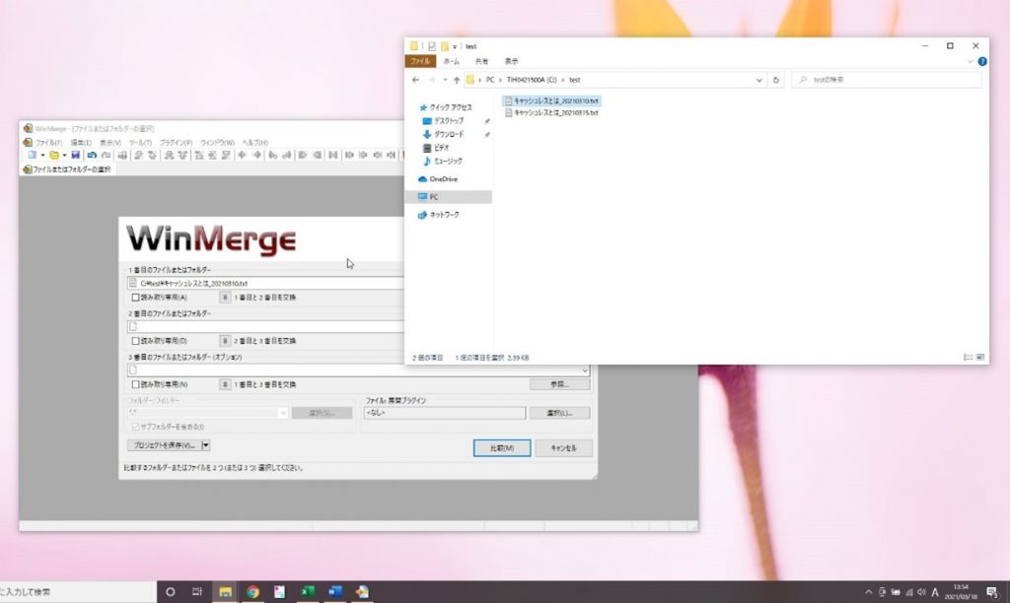Click the blue Save floppy icon in WinMerge
The height and width of the screenshot is (603, 1010).
pos(75,155)
